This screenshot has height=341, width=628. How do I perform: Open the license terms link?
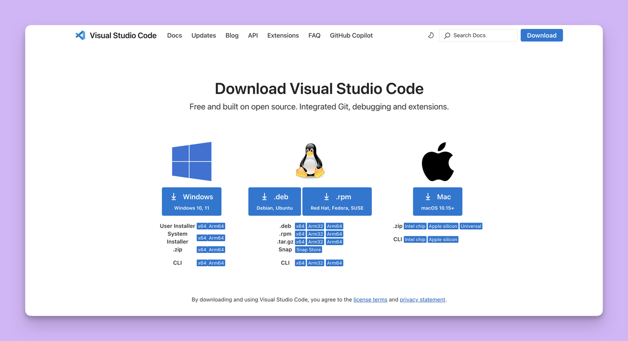[370, 299]
